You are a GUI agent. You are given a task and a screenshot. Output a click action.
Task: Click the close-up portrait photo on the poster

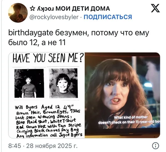click(63, 83)
